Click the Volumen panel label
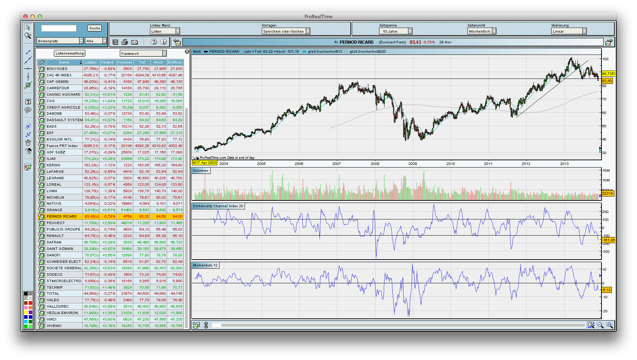Image resolution: width=637 pixels, height=360 pixels. pos(200,171)
